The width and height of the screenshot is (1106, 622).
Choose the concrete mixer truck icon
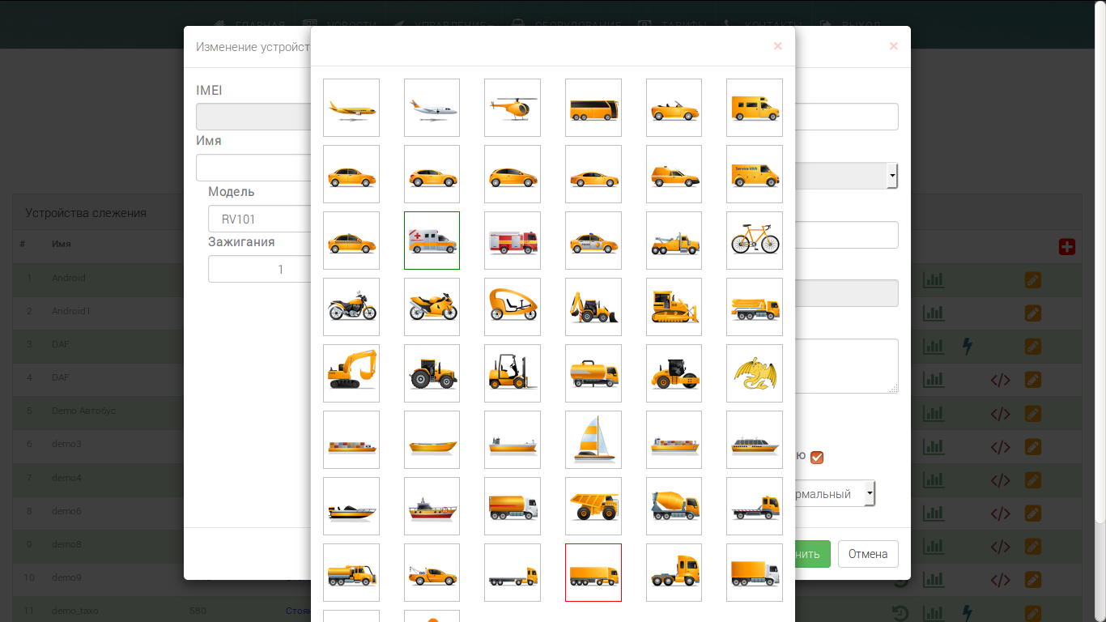[674, 506]
